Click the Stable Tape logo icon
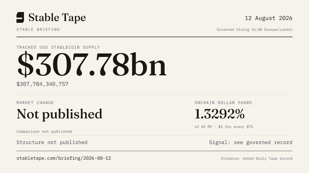This screenshot has height=173, width=309. pyautogui.click(x=20, y=17)
